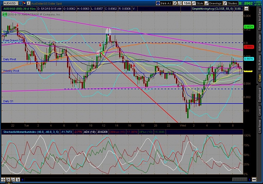Click the Daily S1 line label
Image resolution: width=263 pixels, height=184 pixels.
click(8, 101)
